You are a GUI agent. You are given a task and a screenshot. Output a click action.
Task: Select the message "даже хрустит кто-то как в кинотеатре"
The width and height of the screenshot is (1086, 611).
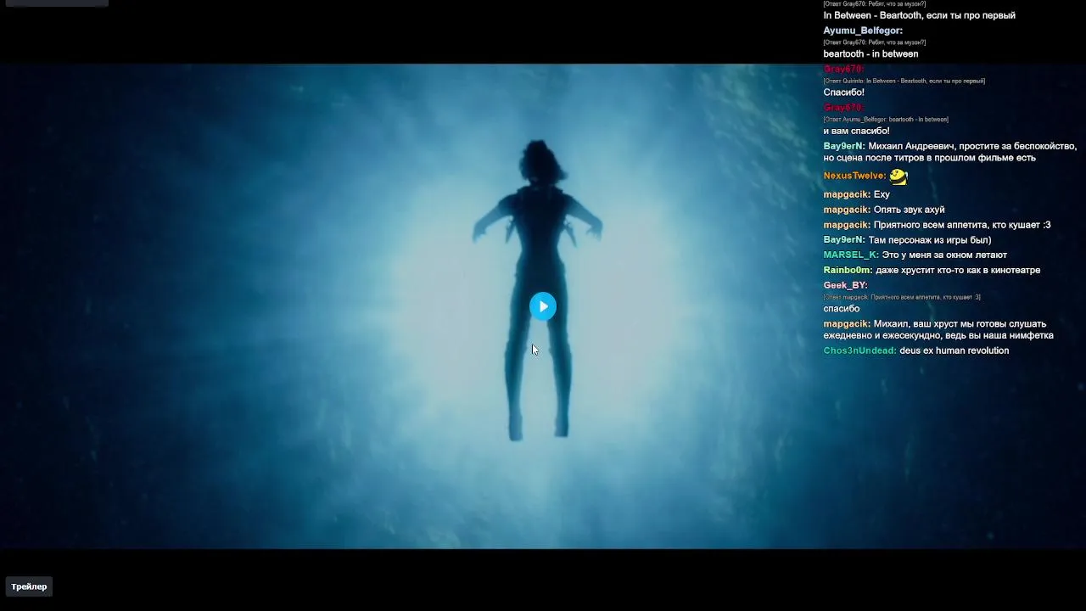[x=958, y=270]
